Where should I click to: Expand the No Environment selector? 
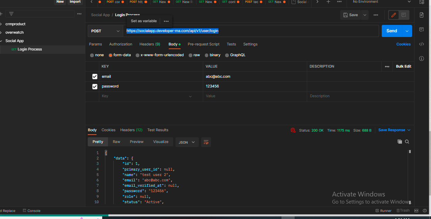(x=381, y=2)
